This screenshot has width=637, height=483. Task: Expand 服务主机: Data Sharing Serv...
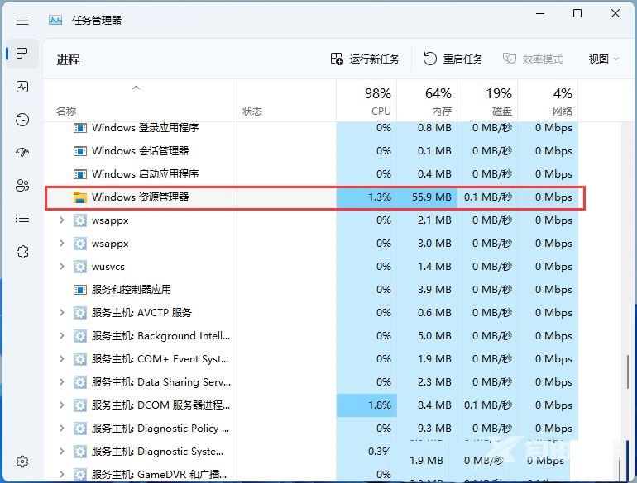click(62, 382)
